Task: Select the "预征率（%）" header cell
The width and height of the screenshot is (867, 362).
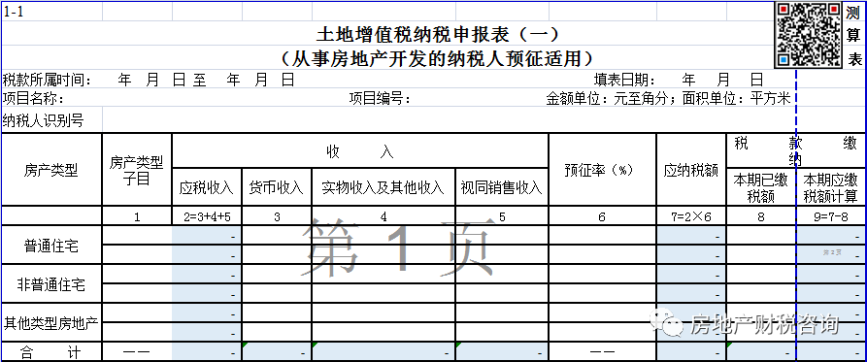Action: click(x=602, y=170)
